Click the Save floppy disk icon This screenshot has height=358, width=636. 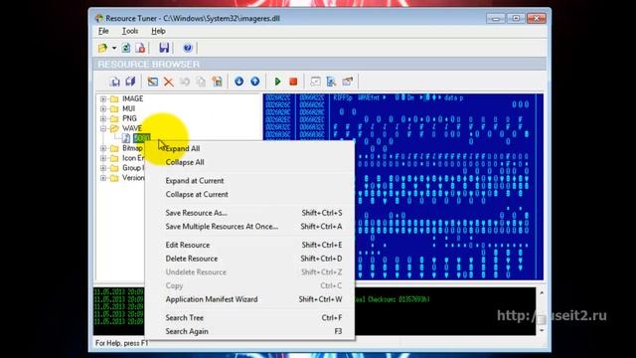tap(164, 48)
